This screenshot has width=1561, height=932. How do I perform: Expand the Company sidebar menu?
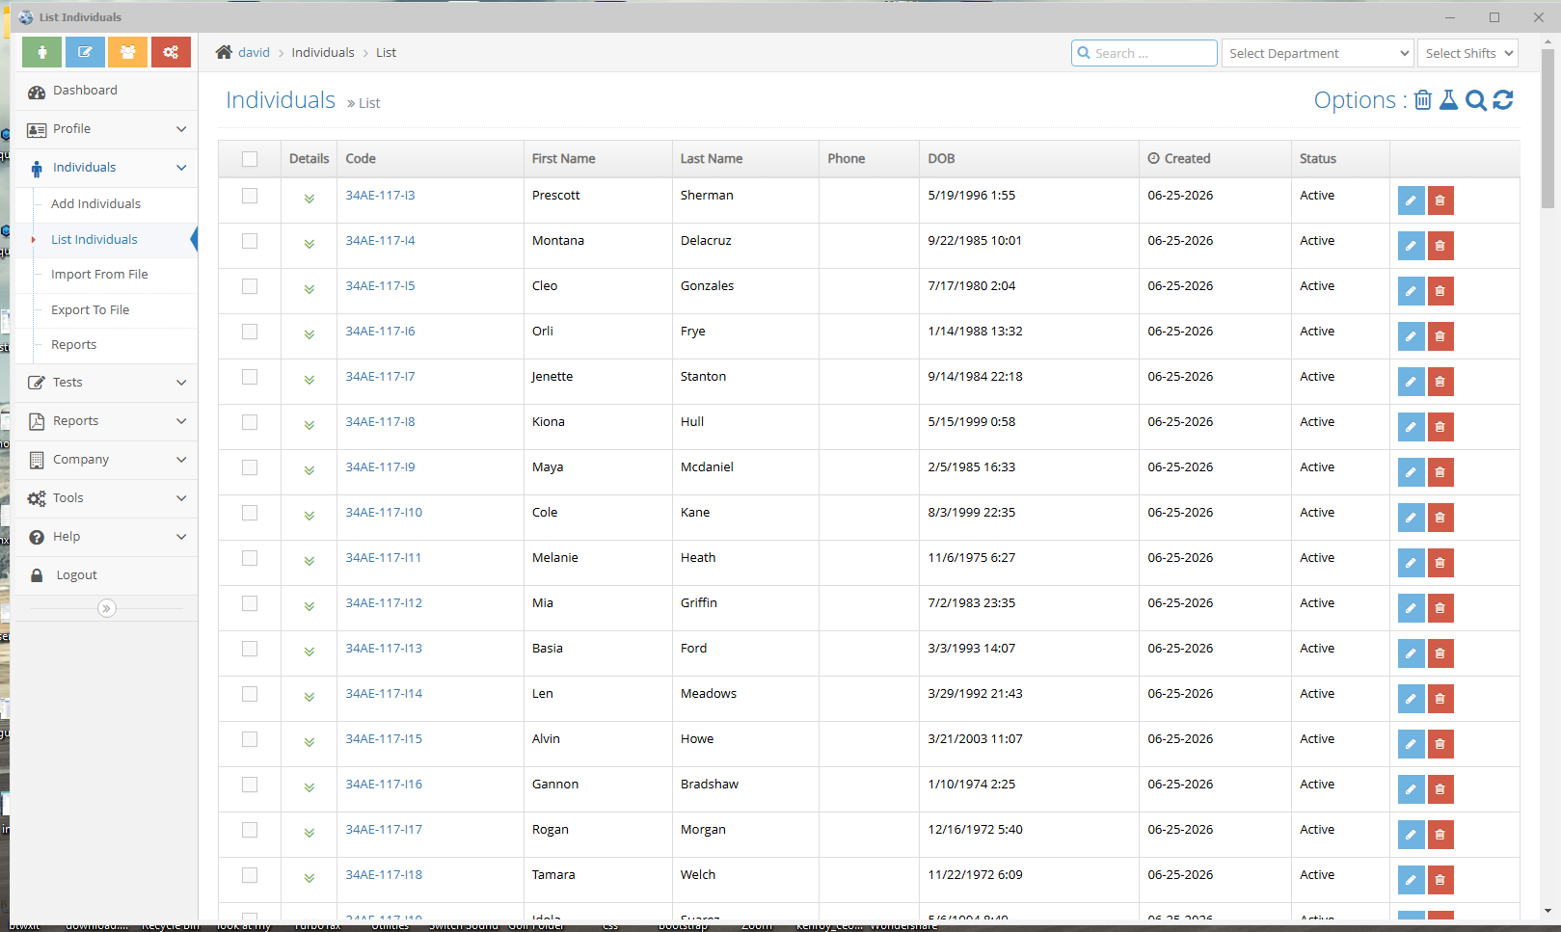click(107, 460)
